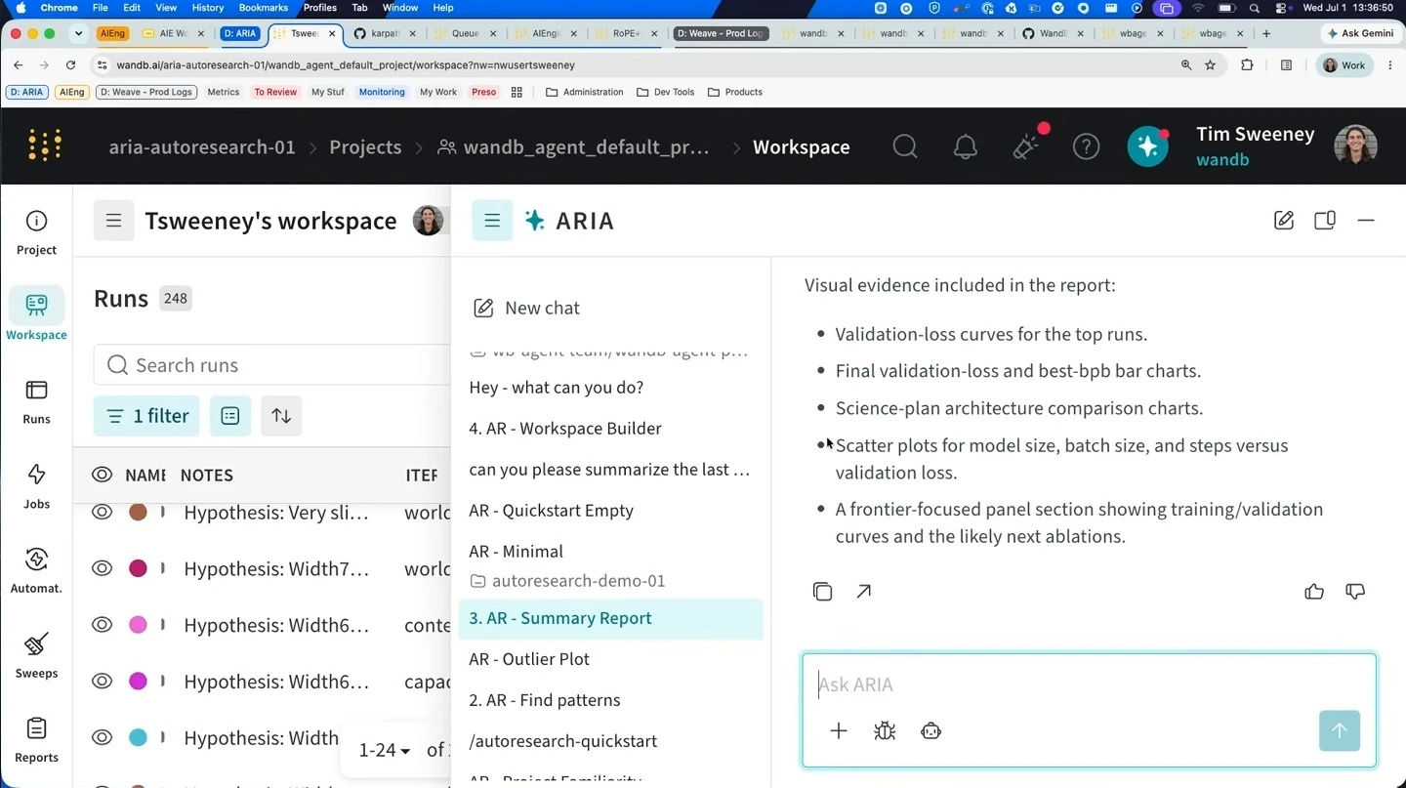Screen dimensions: 1406x788
Task: Toggle eye icon on the 'capac' Width6 run
Action: [x=102, y=681]
